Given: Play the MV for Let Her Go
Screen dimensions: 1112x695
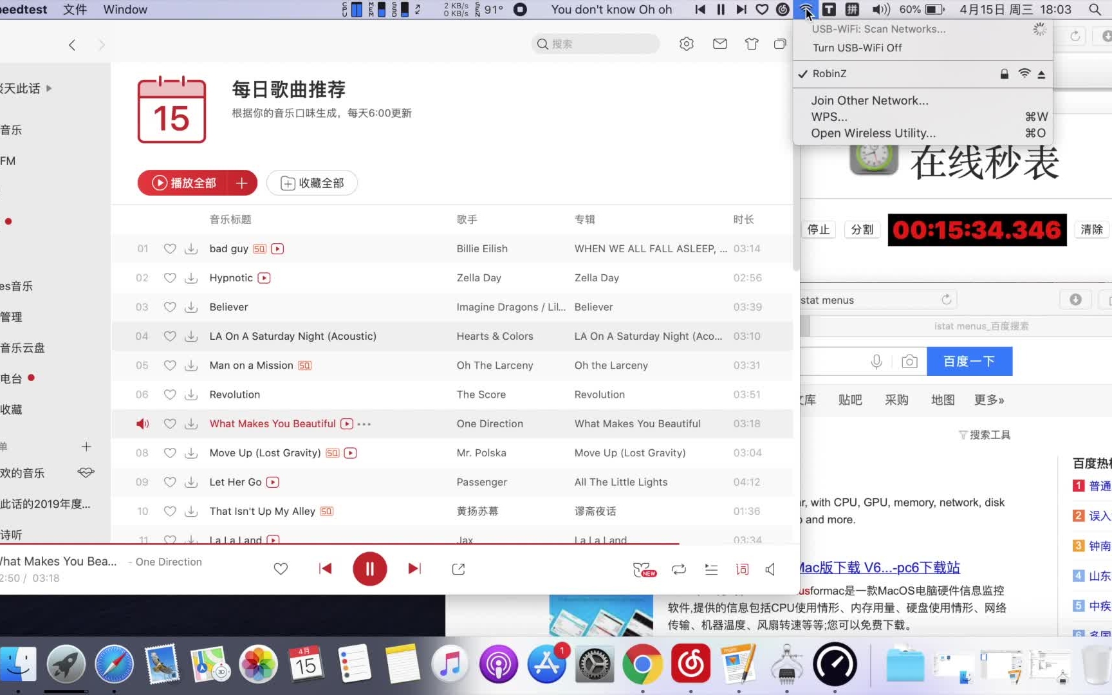Looking at the screenshot, I should point(273,482).
